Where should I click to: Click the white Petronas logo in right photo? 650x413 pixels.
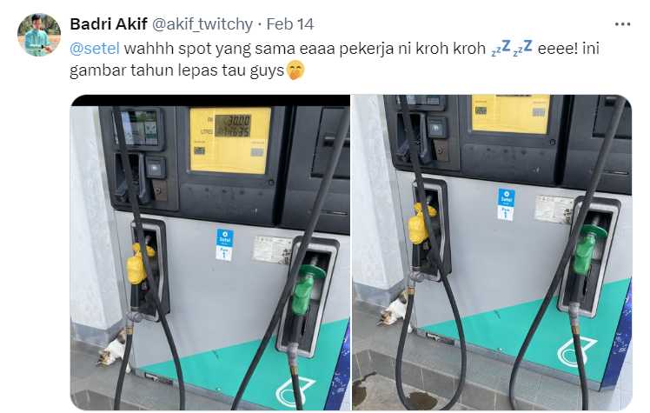[x=576, y=351]
